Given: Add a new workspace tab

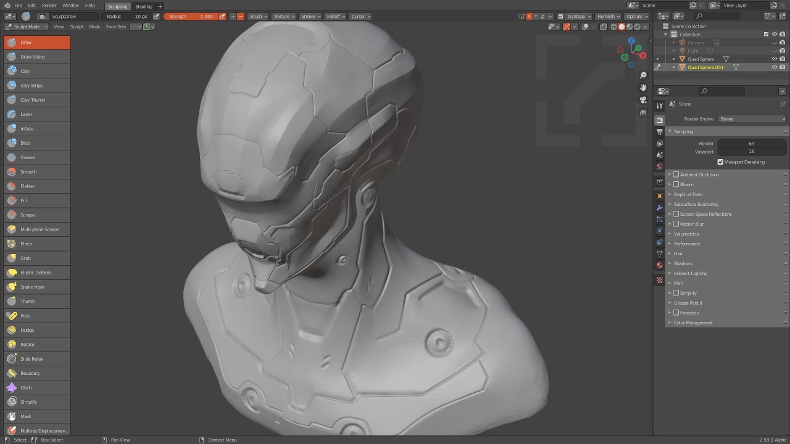Looking at the screenshot, I should [x=160, y=6].
